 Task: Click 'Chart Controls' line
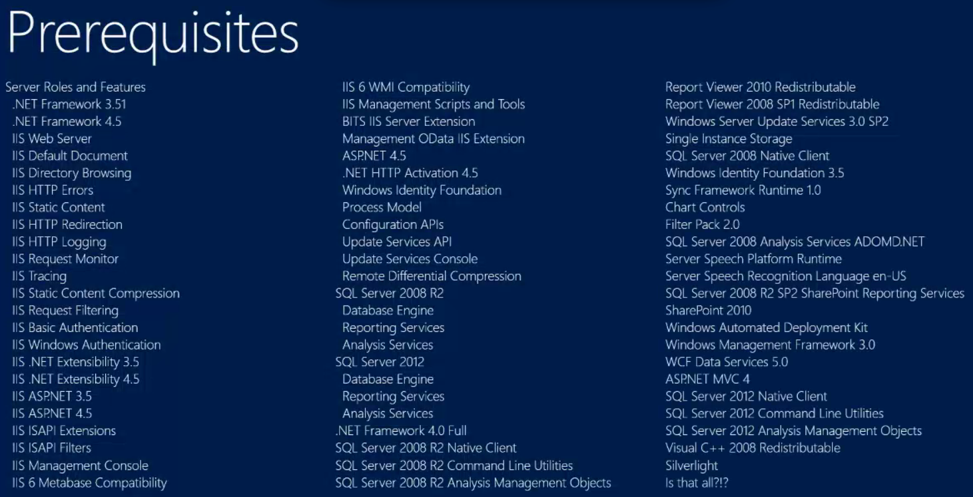(705, 208)
